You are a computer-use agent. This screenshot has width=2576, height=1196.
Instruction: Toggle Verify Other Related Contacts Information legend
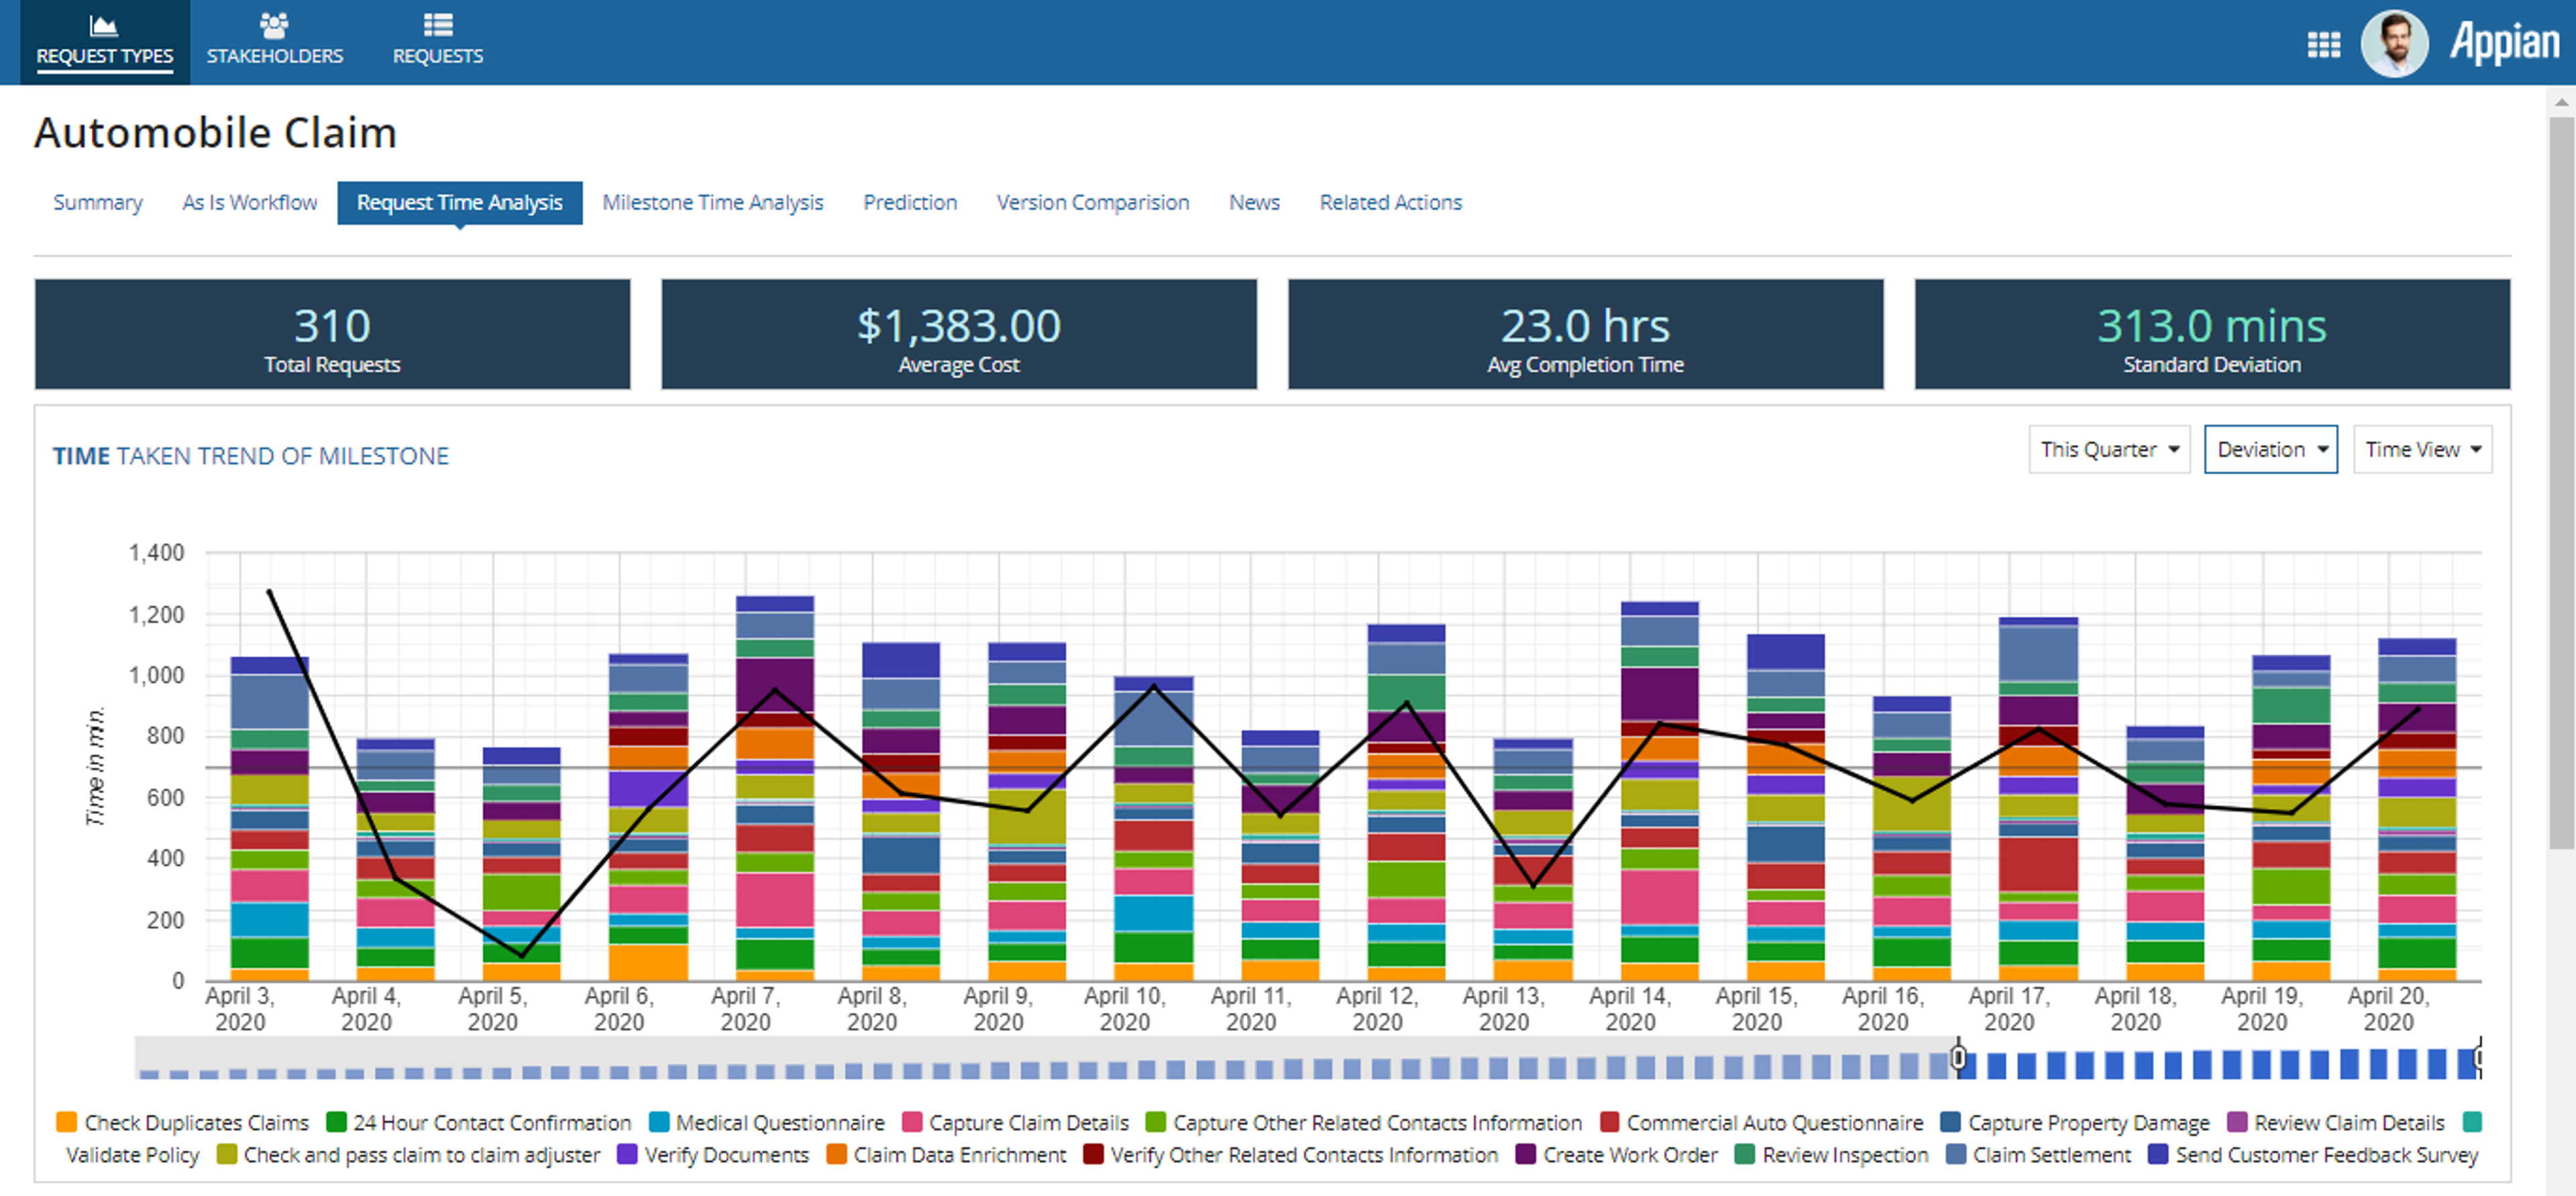(1291, 1154)
